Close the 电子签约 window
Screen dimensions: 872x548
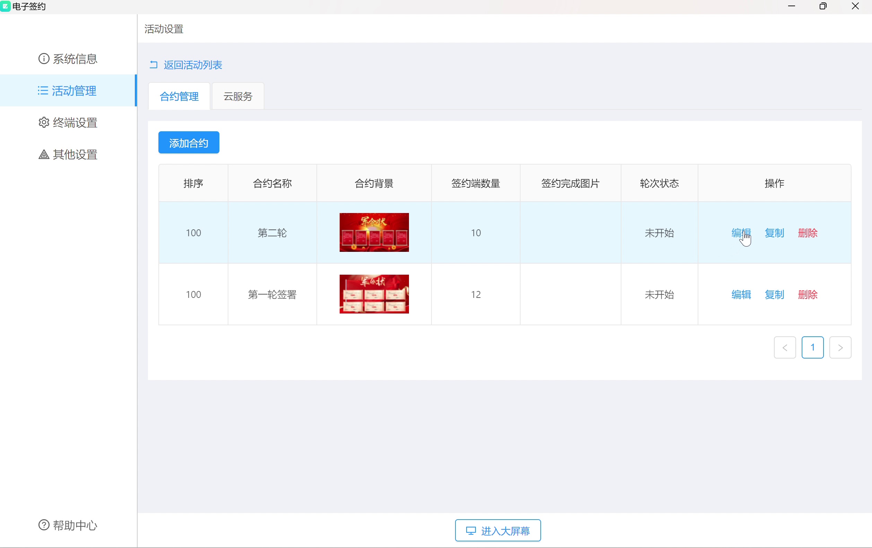coord(855,6)
